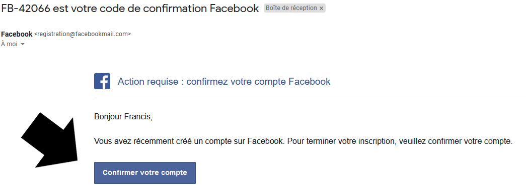Click the À moi recipient text
Image resolution: width=526 pixels, height=195 pixels.
click(9, 44)
